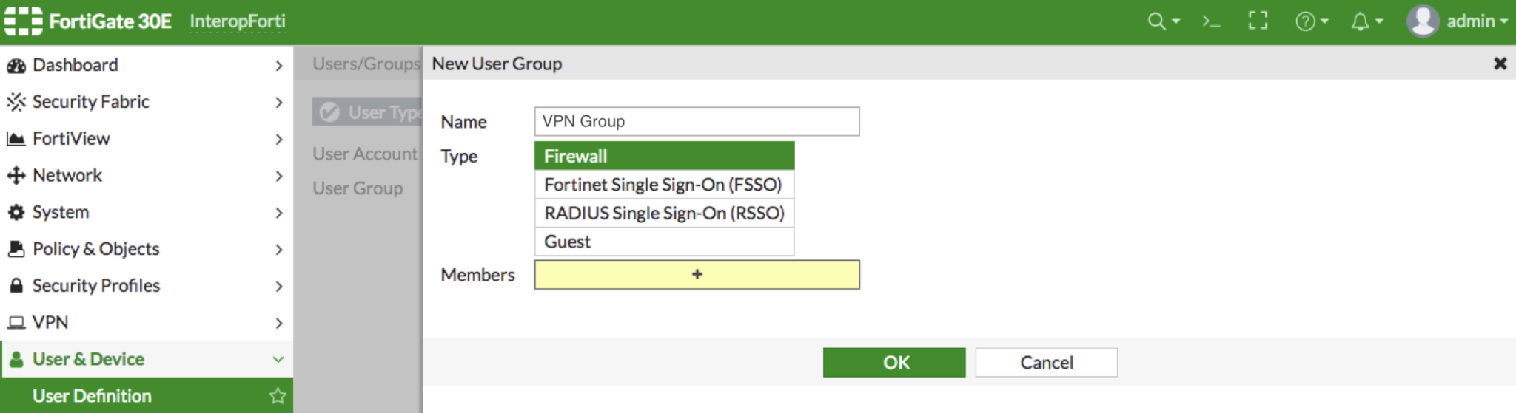Choose Fortinet Single Sign-On (FSSO) type
This screenshot has height=413, width=1516.
coord(664,185)
